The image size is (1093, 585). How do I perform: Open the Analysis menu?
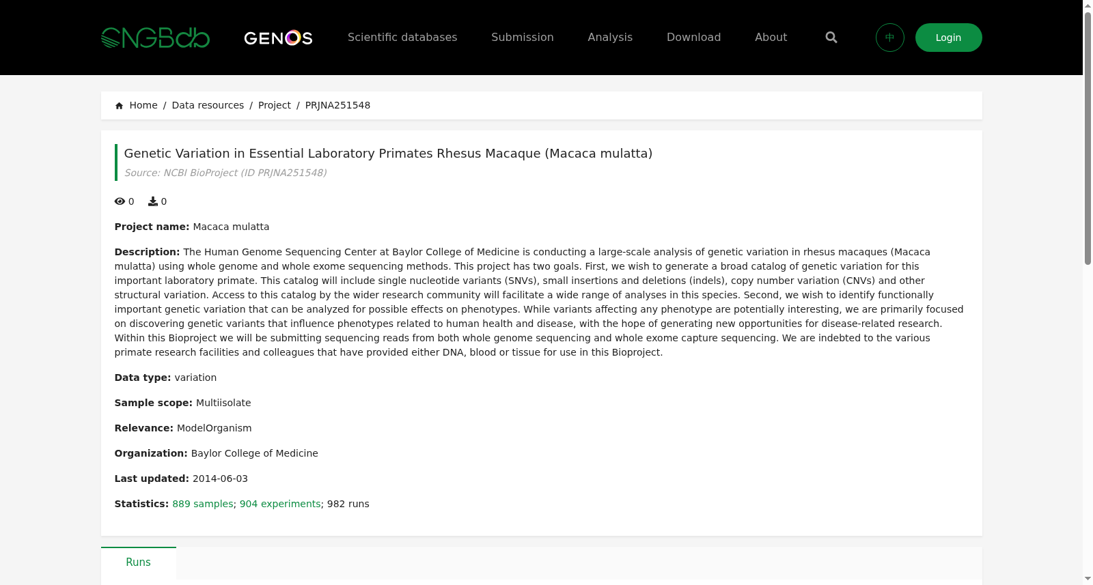pos(610,38)
